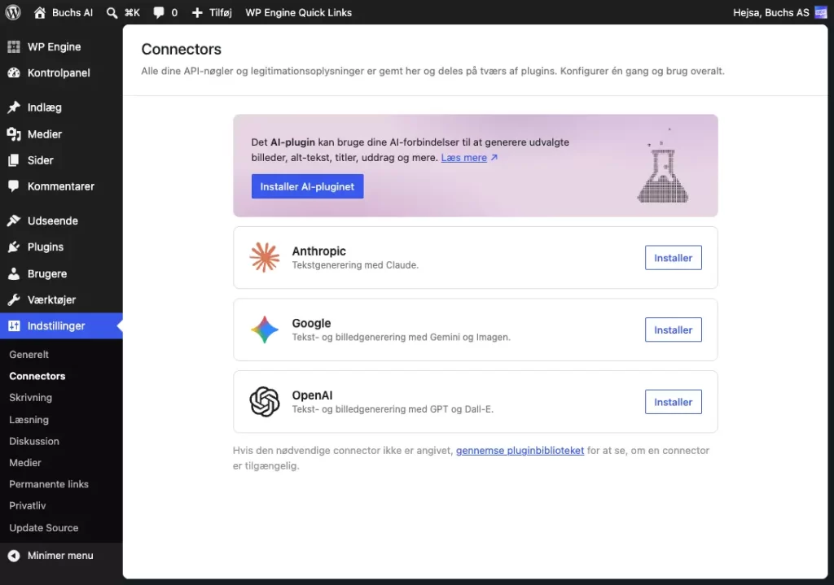The width and height of the screenshot is (834, 585).
Task: Open search magnifier icon in admin bar
Action: click(112, 13)
